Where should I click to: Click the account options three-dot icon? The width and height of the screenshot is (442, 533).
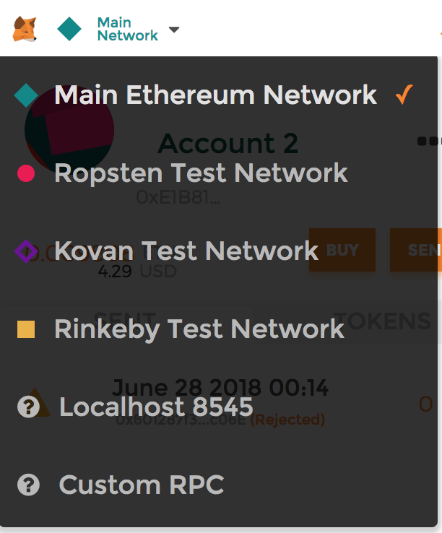point(429,141)
